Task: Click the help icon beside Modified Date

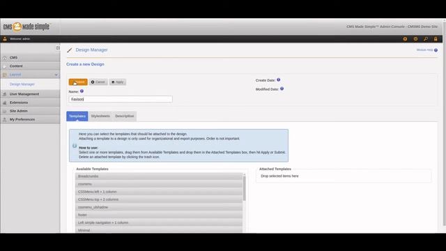Action: click(x=282, y=89)
